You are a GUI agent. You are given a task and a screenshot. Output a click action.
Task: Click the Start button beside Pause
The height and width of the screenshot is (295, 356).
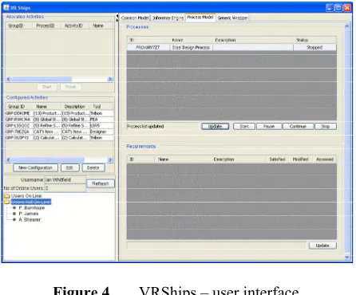(x=244, y=126)
